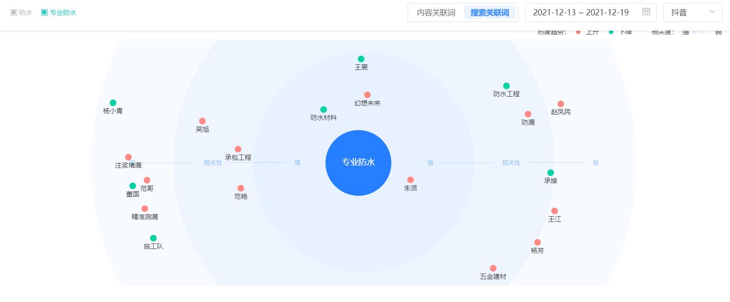Click the 杨芳 keyword label
Image resolution: width=730 pixels, height=302 pixels.
click(537, 251)
